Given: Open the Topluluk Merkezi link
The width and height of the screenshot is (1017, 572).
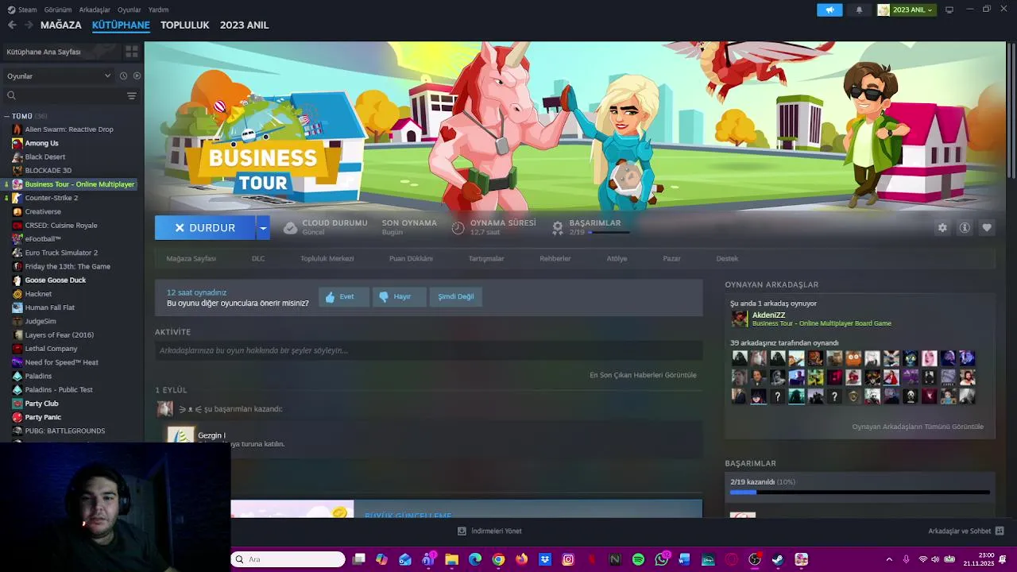Looking at the screenshot, I should pos(327,258).
